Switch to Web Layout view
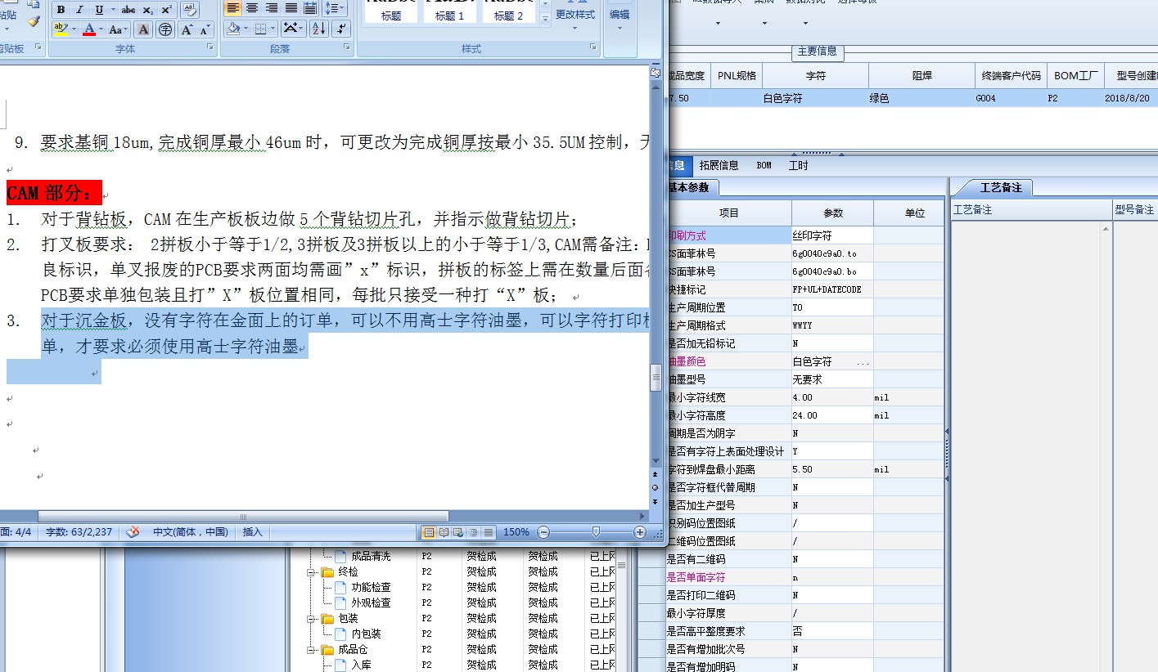The height and width of the screenshot is (672, 1158). (x=459, y=532)
